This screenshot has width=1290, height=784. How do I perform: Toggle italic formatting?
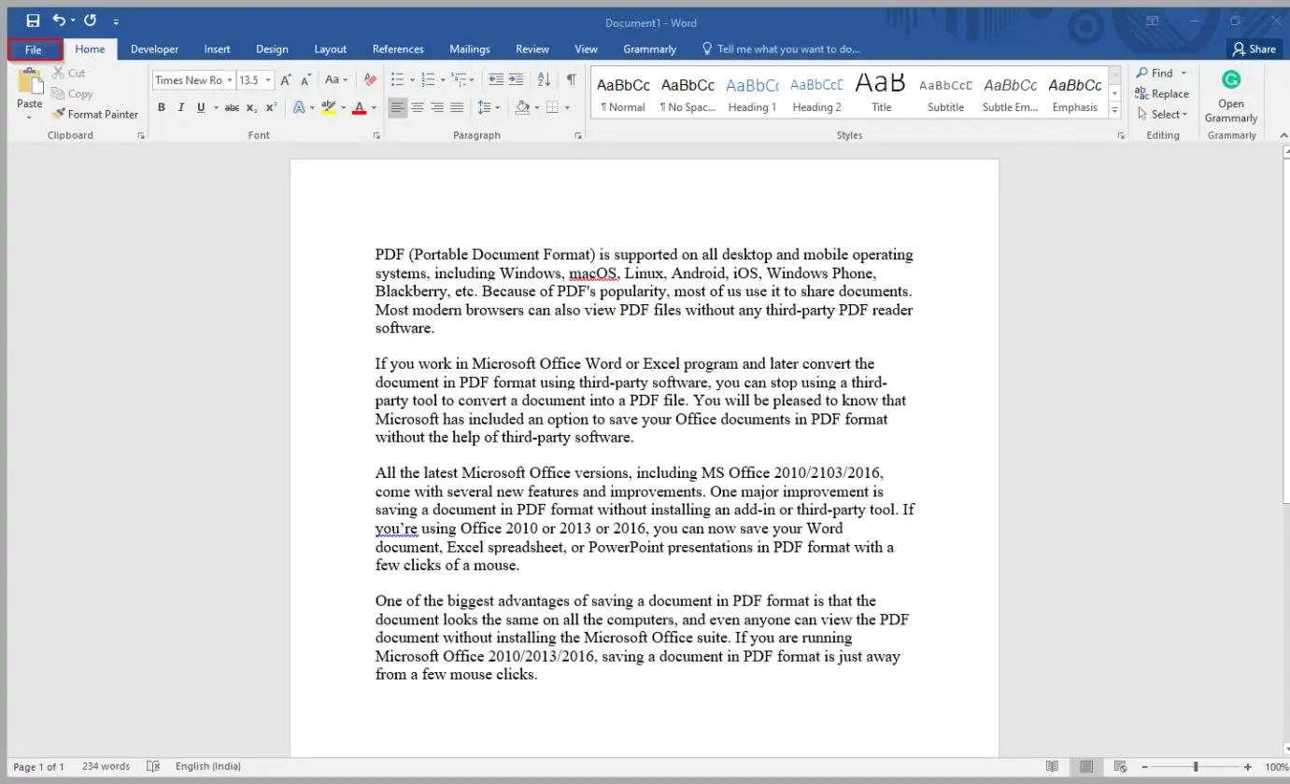180,107
